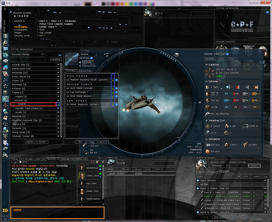272x222 pixels.
Task: Open the Personal Fittings dropdown
Action: tap(27, 54)
